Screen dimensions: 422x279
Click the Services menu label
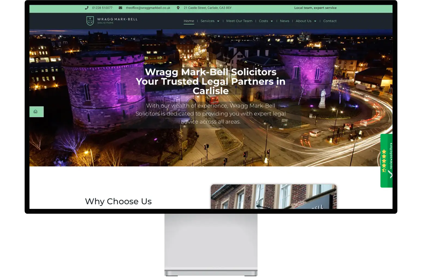207,21
